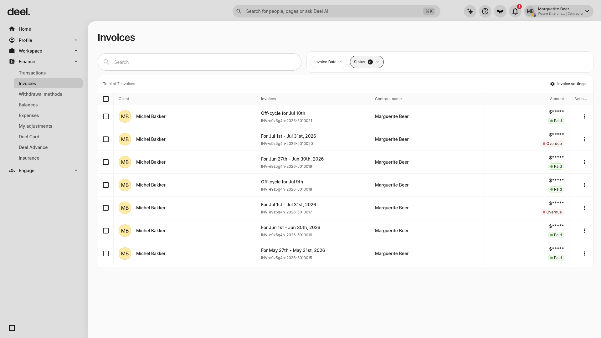This screenshot has width=601, height=338.
Task: Check the Off-cycle for Jul 10th invoice
Action: point(106,116)
